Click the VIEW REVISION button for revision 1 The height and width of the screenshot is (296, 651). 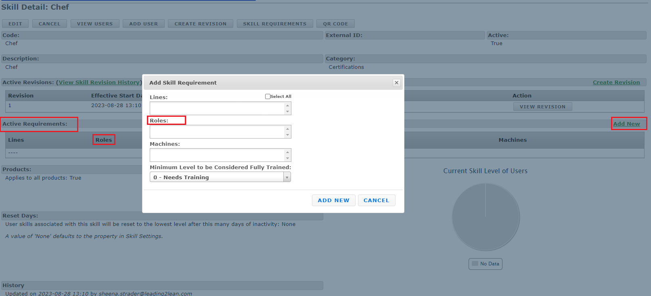(542, 107)
